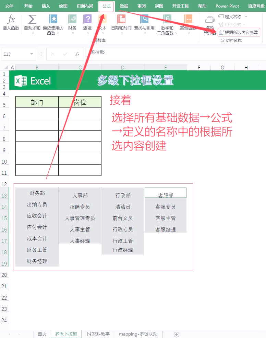This screenshot has width=266, height=338.
Task: Click the add new sheet plus icon
Action: (177, 334)
